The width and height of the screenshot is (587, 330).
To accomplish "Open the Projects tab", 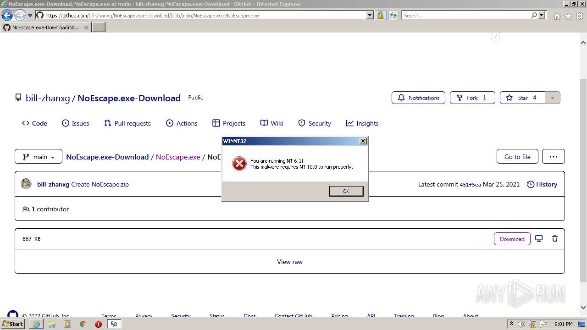I will pyautogui.click(x=229, y=123).
